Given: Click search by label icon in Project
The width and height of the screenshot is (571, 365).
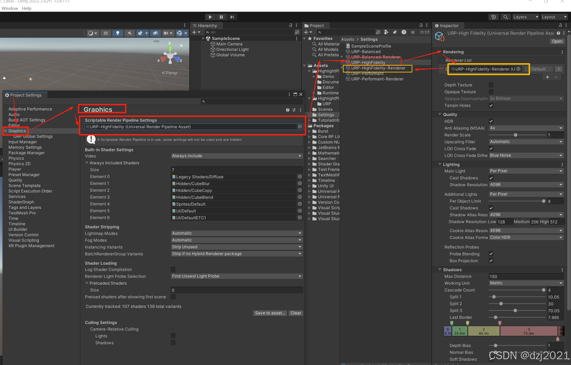Looking at the screenshot, I should pyautogui.click(x=395, y=32).
